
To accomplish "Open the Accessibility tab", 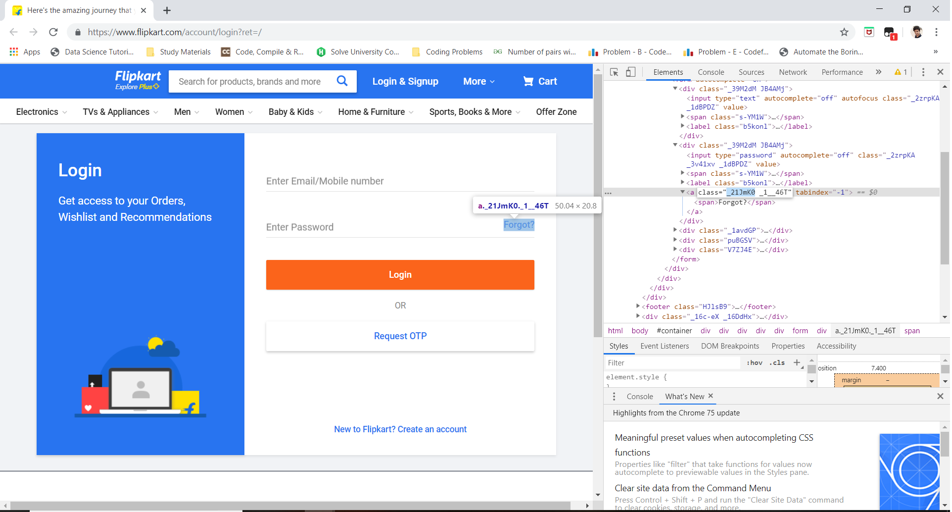I will pyautogui.click(x=836, y=346).
